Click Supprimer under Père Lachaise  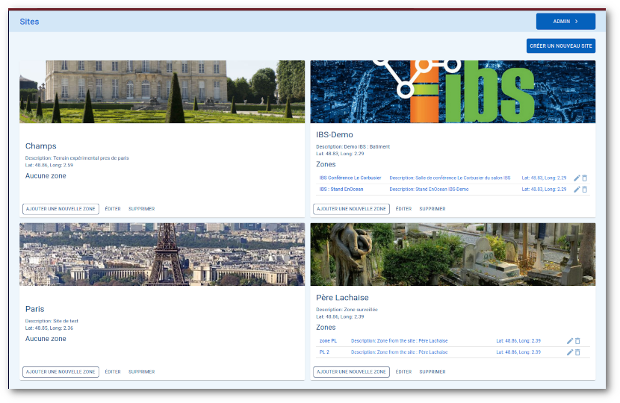(433, 372)
